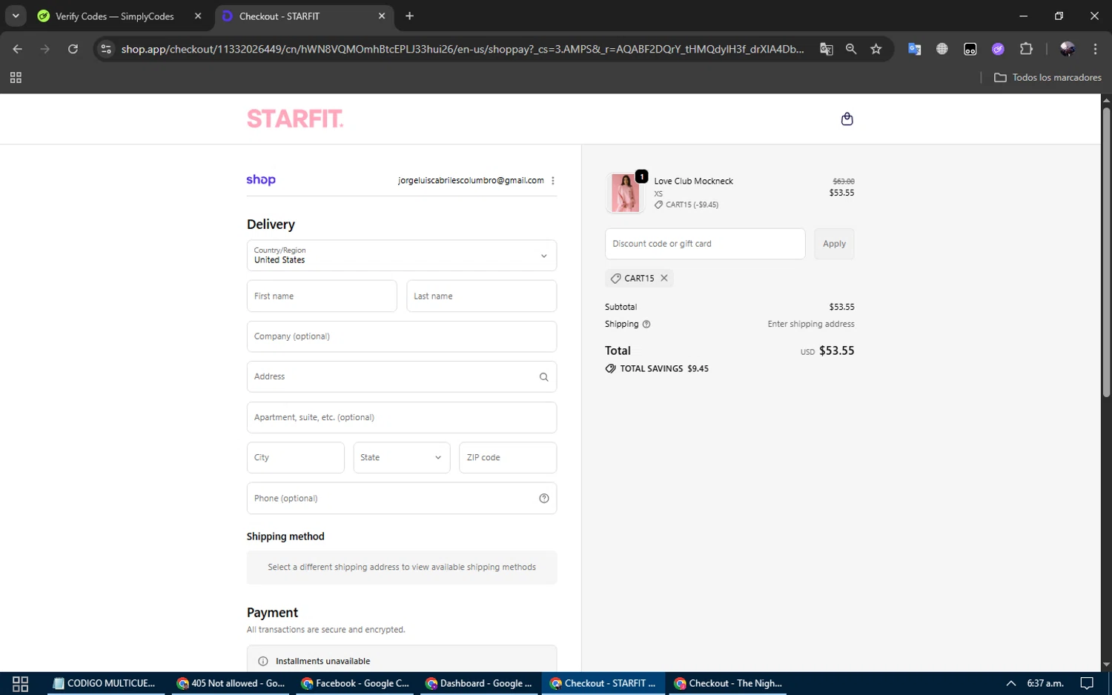Go back to the previous page
This screenshot has height=695, width=1112.
18,49
